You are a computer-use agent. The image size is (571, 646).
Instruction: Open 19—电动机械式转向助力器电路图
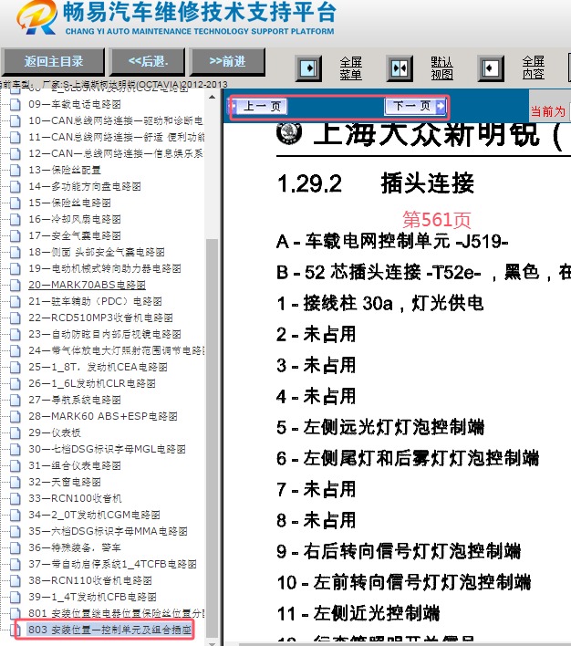pyautogui.click(x=105, y=268)
